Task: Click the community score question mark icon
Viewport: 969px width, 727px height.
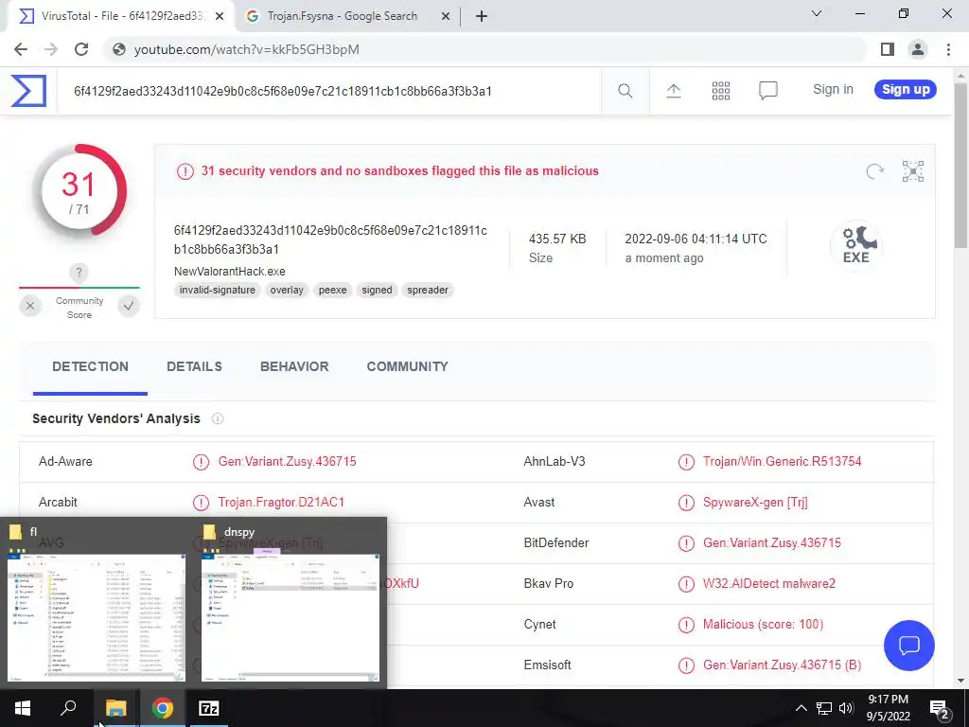Action: [79, 272]
